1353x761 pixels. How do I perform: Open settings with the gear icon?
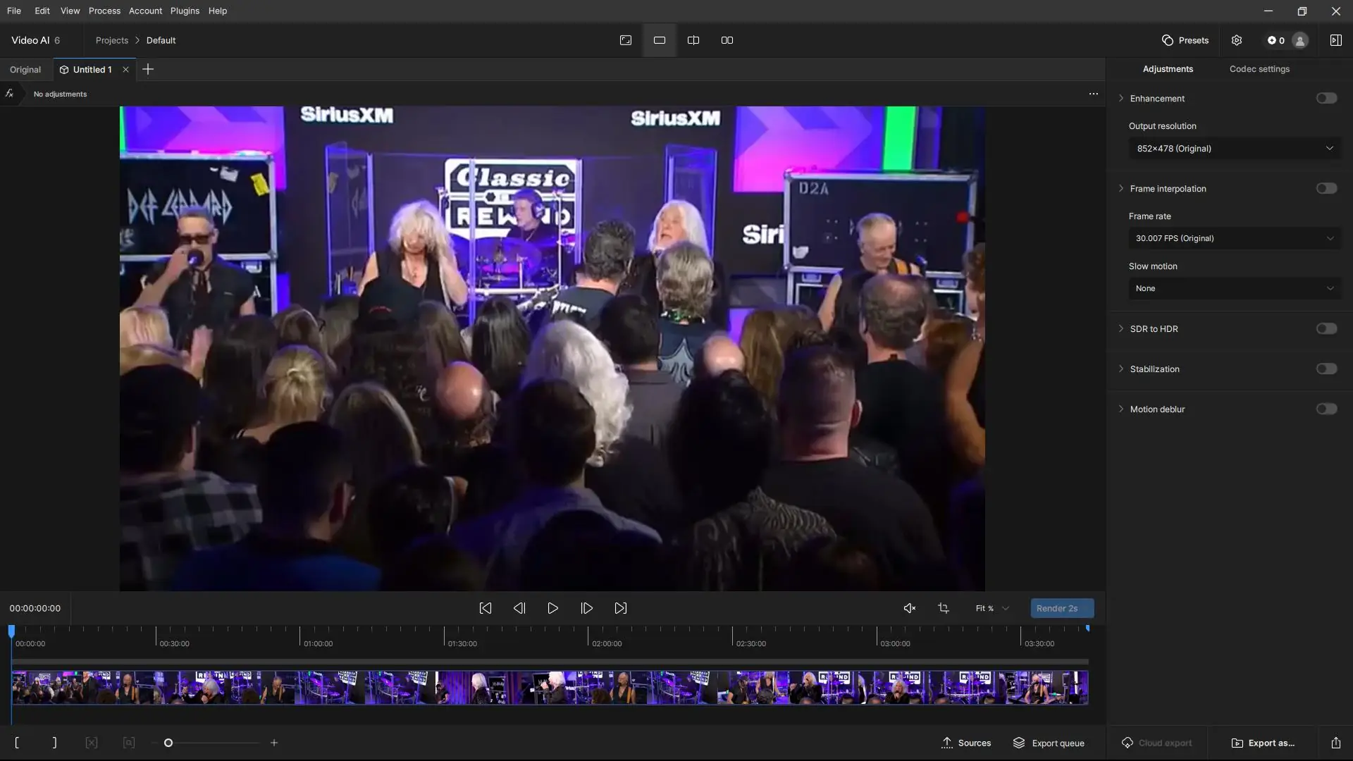click(1237, 40)
